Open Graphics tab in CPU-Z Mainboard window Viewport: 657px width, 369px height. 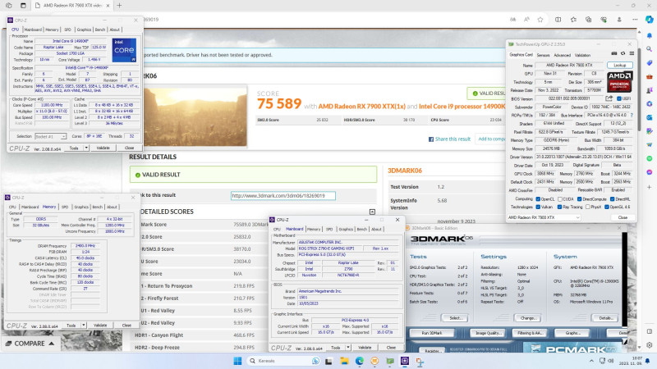coord(346,230)
